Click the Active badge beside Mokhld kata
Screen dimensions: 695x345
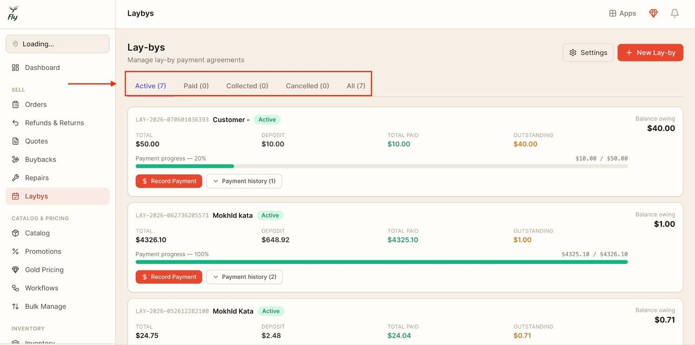tap(270, 215)
